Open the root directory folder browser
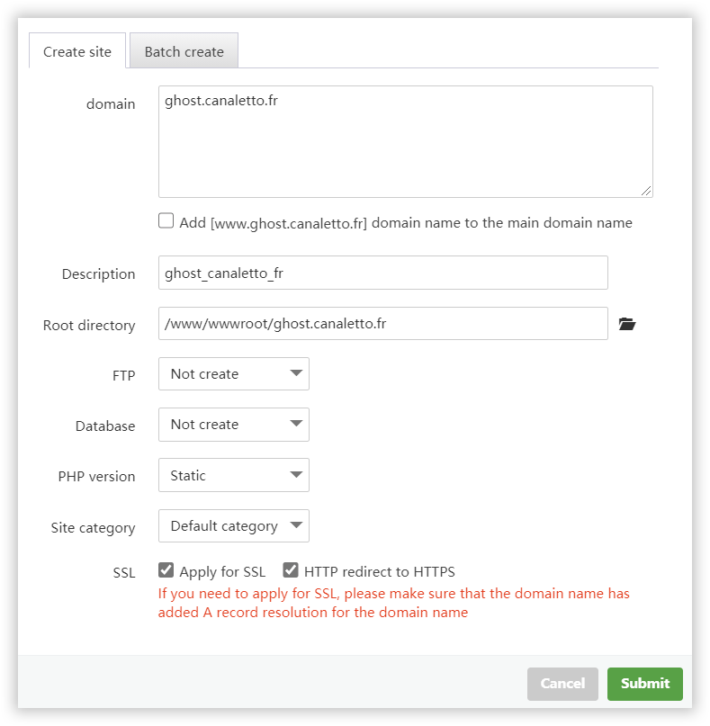710x726 pixels. (x=627, y=324)
